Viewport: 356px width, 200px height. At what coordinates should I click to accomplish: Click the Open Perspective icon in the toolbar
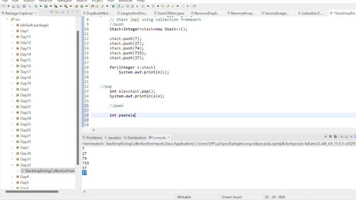point(194,6)
